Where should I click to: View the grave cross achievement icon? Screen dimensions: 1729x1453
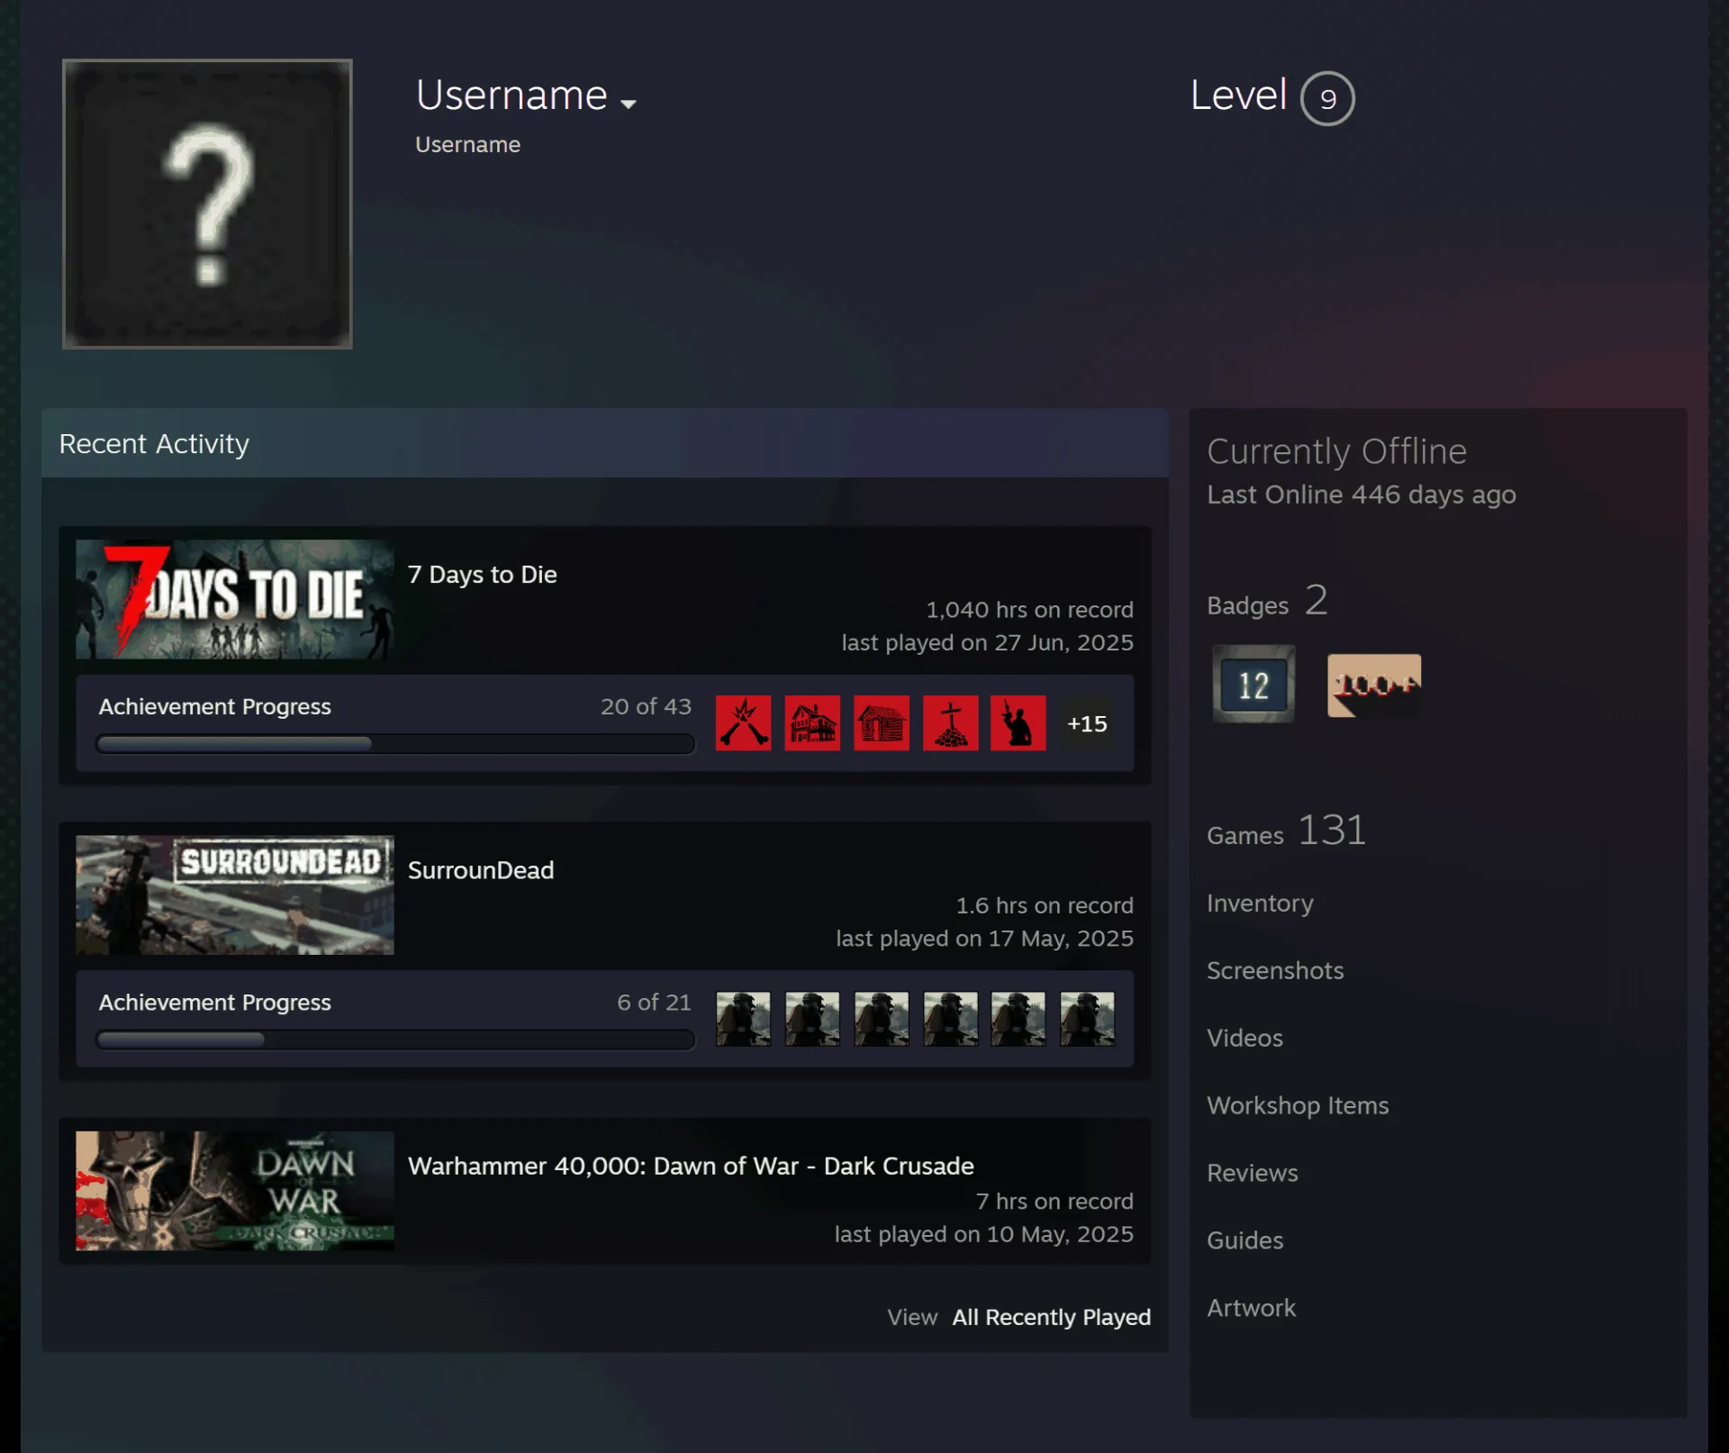click(950, 722)
